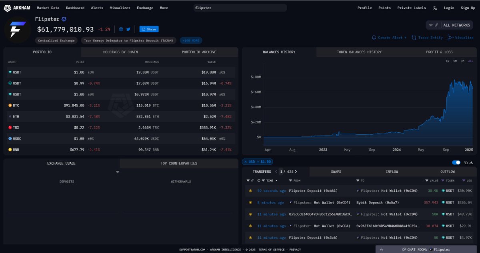Click the verified badge next to Flipster

pos(64,19)
